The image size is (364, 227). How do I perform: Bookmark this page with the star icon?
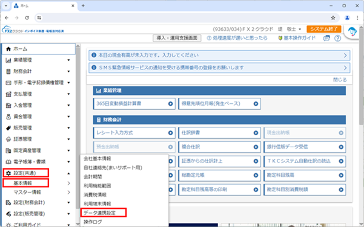point(333,18)
